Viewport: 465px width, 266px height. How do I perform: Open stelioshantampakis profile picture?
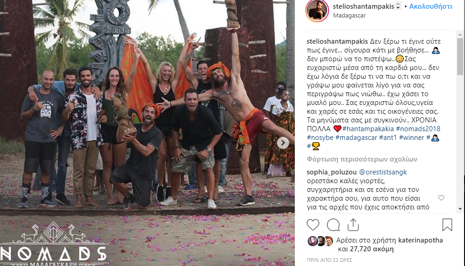pos(317,11)
